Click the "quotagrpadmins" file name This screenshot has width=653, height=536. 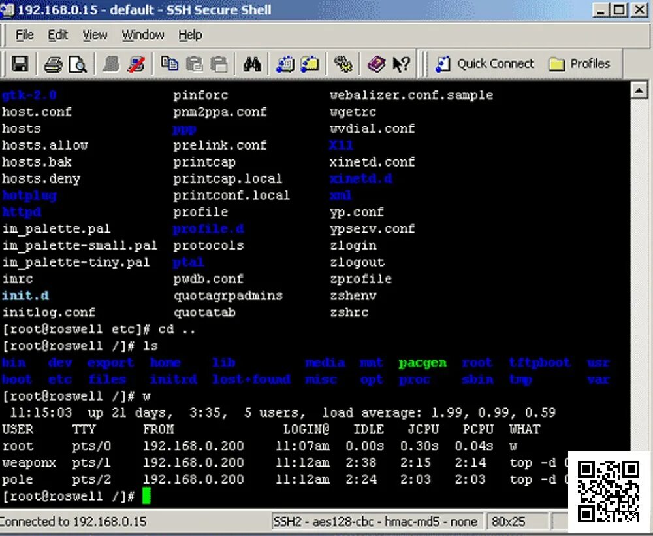pos(228,295)
